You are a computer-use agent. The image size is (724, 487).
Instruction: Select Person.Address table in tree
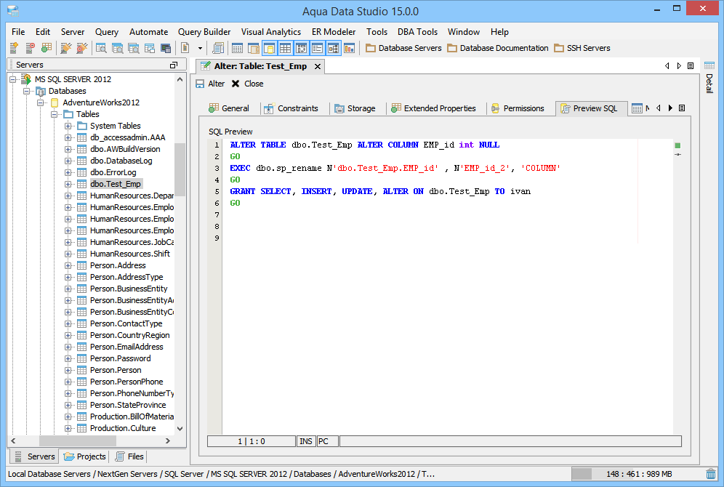tap(118, 265)
